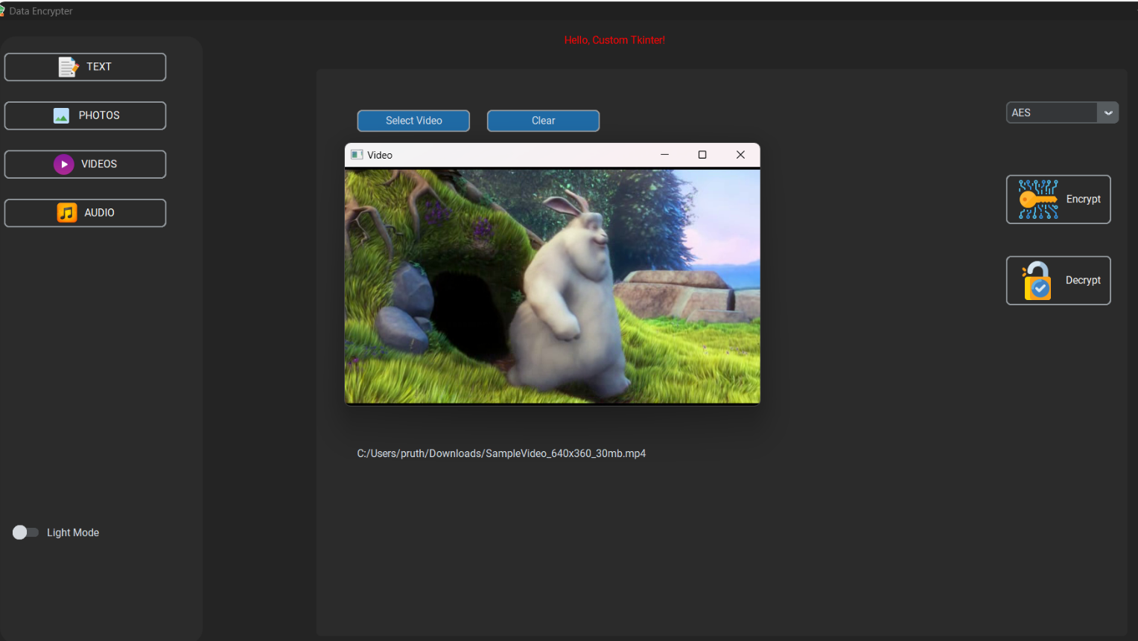Switch to the VIDEOS section
The image size is (1138, 641).
pos(85,164)
